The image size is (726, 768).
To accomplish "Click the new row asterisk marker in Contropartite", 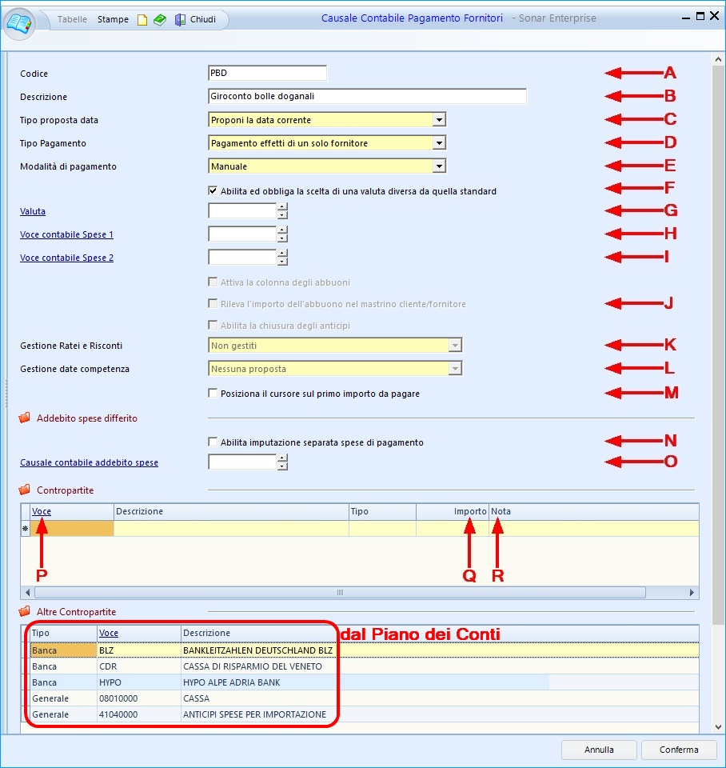I will tap(25, 529).
